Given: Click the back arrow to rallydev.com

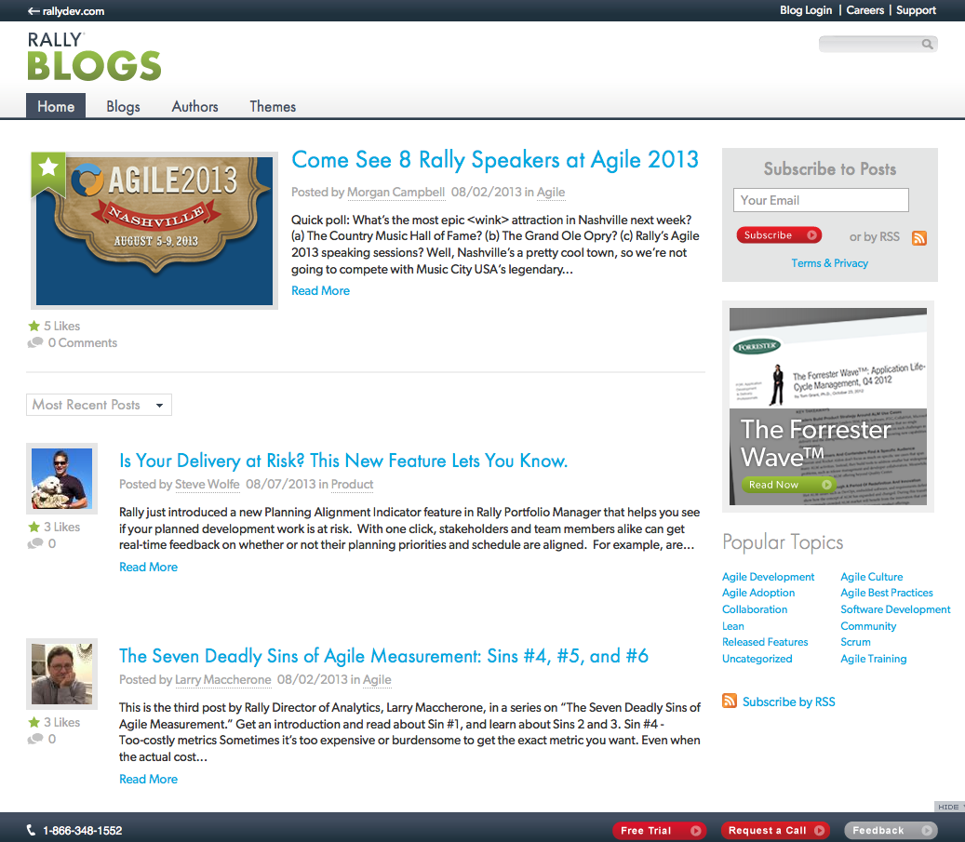Looking at the screenshot, I should [34, 11].
